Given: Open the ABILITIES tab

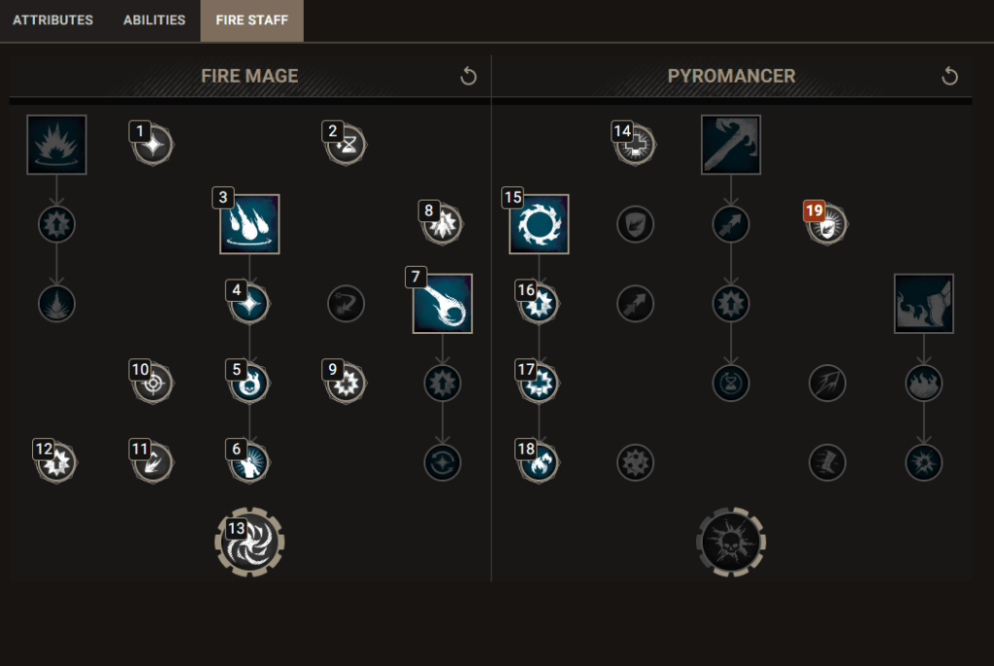Looking at the screenshot, I should [152, 19].
